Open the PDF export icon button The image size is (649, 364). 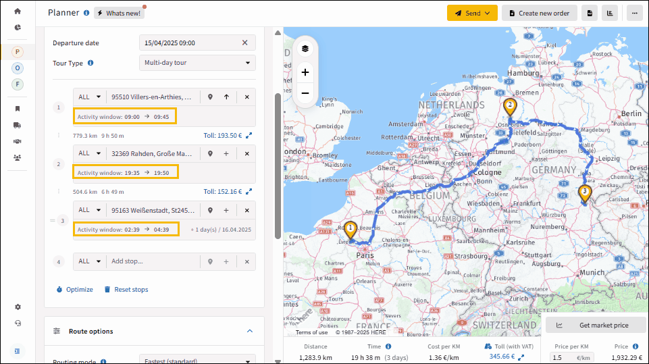(x=590, y=14)
